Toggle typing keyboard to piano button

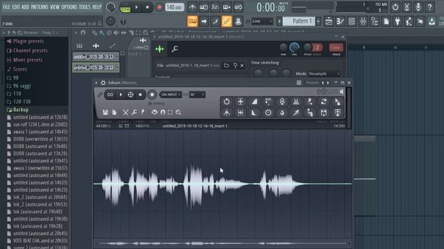pyautogui.click(x=192, y=21)
